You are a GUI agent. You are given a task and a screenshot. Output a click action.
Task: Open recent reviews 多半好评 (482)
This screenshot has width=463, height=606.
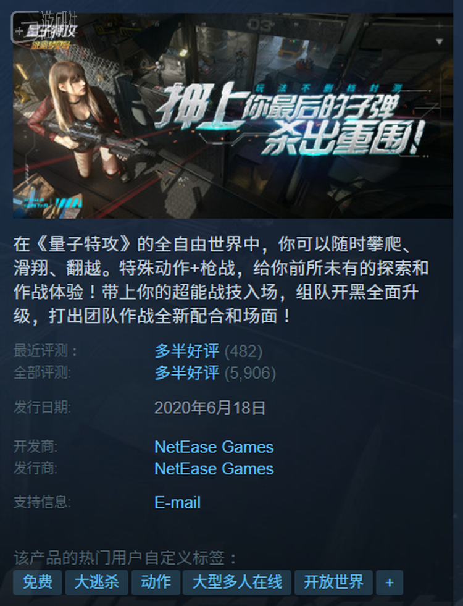tap(208, 351)
